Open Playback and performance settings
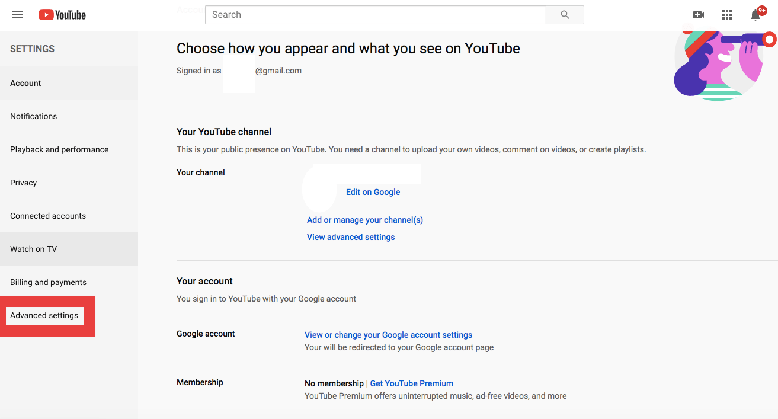 (x=69, y=149)
